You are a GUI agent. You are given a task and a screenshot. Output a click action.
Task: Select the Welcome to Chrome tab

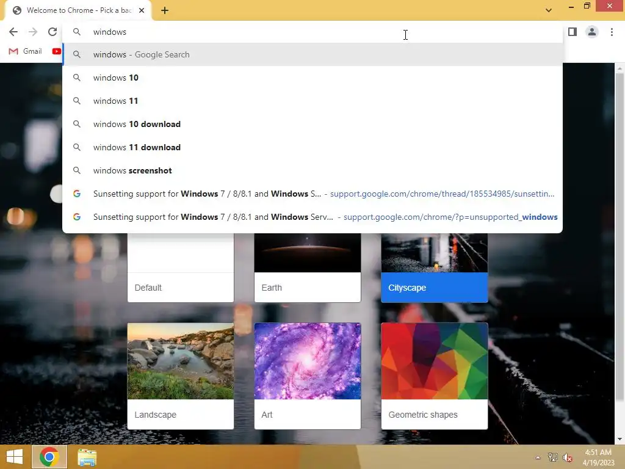[78, 10]
